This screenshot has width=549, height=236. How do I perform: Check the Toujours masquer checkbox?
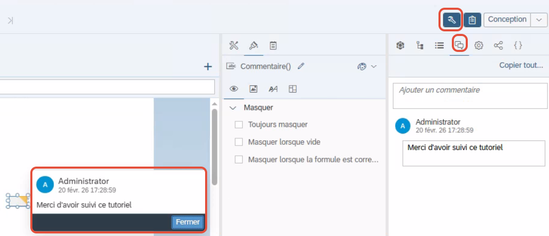(x=239, y=124)
